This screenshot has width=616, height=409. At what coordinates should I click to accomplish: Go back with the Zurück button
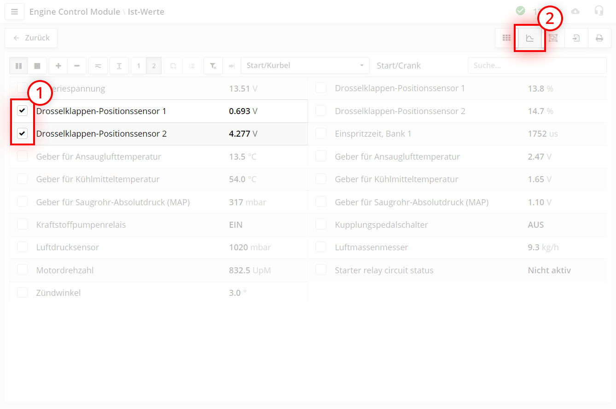click(31, 38)
